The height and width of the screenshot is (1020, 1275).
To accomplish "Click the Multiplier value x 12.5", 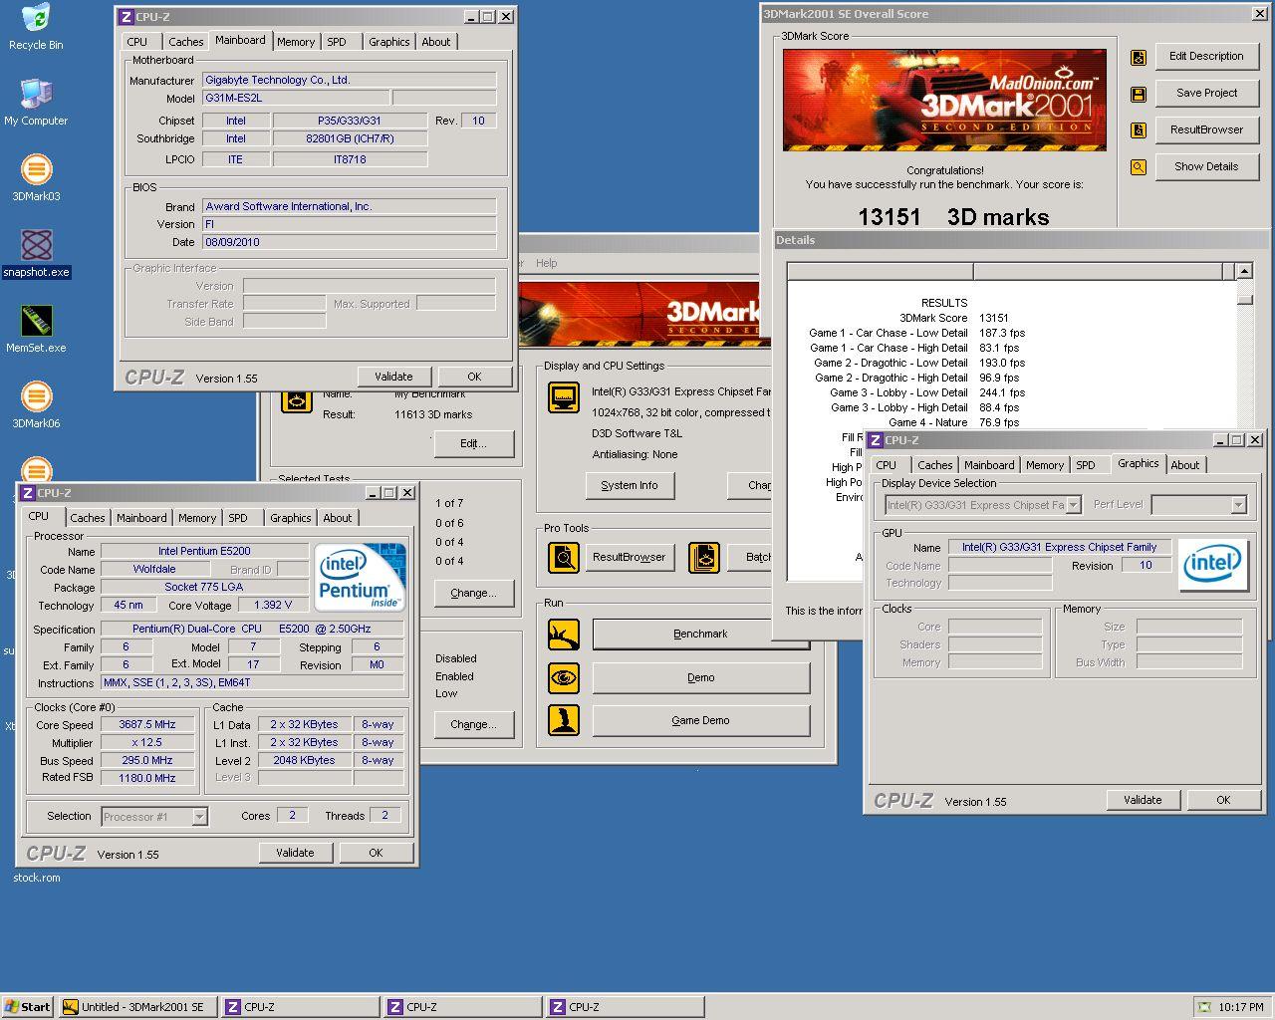I will [147, 743].
